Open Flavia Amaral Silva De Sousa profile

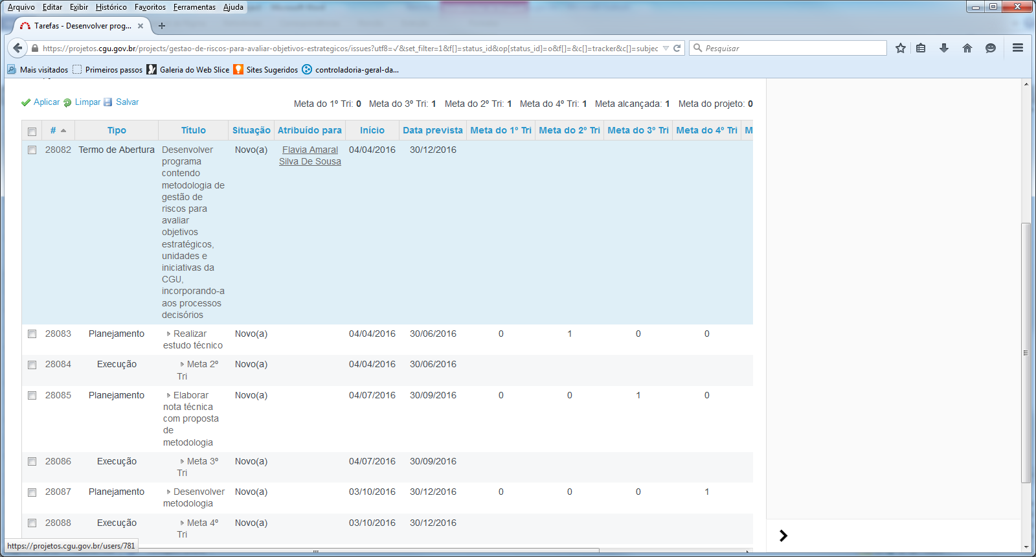point(310,155)
